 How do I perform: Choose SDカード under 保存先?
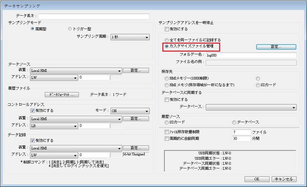[x=258, y=85]
